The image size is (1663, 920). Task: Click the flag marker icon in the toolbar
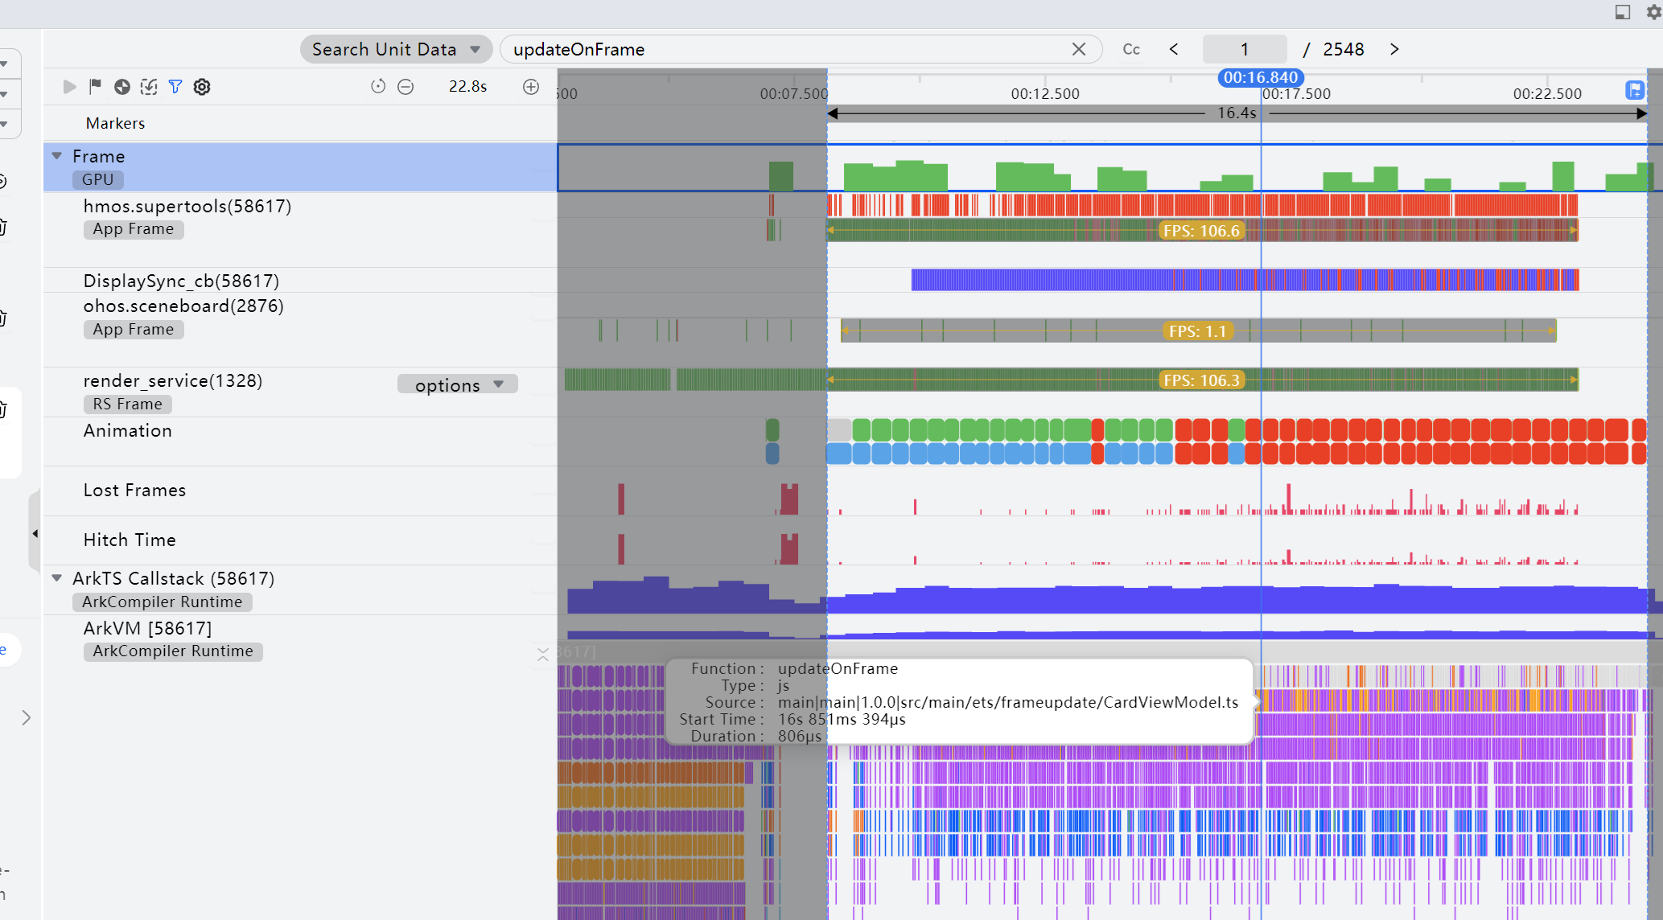pos(95,87)
